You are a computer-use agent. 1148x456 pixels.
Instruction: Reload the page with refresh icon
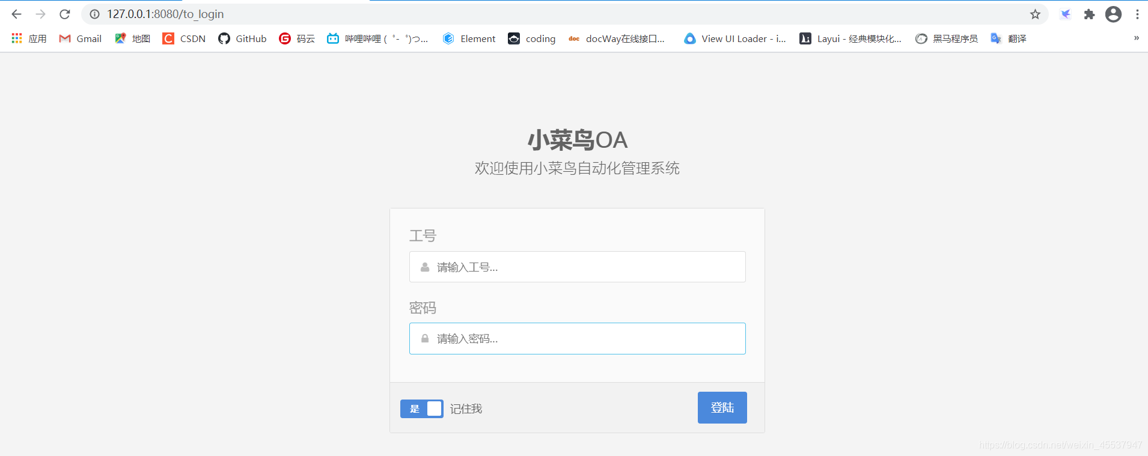coord(65,14)
